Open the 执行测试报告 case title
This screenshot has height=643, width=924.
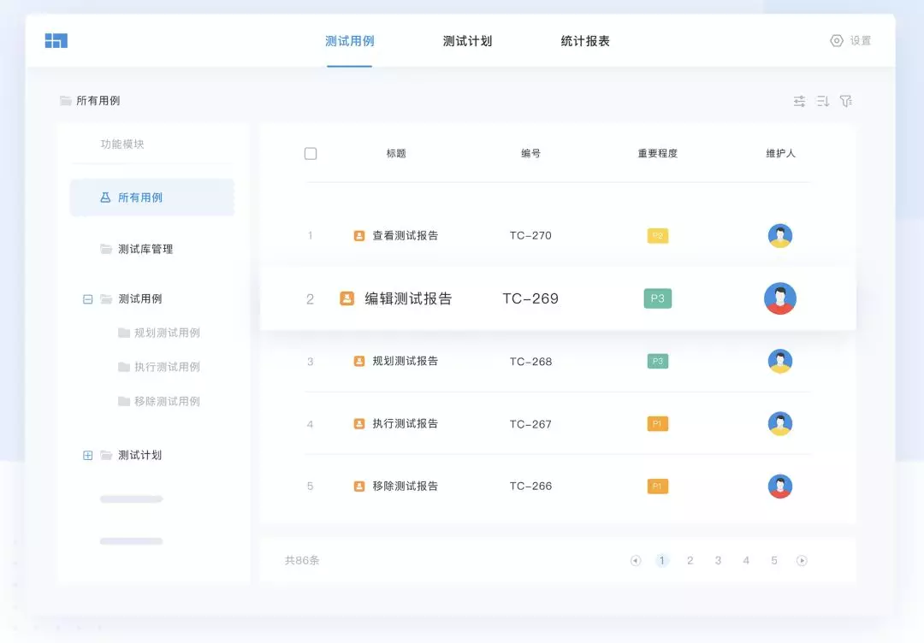[406, 423]
